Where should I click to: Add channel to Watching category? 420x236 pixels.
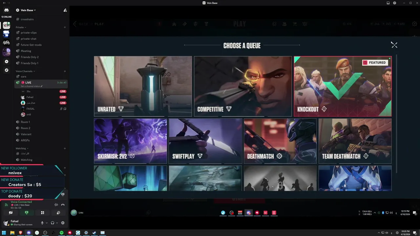click(65, 148)
